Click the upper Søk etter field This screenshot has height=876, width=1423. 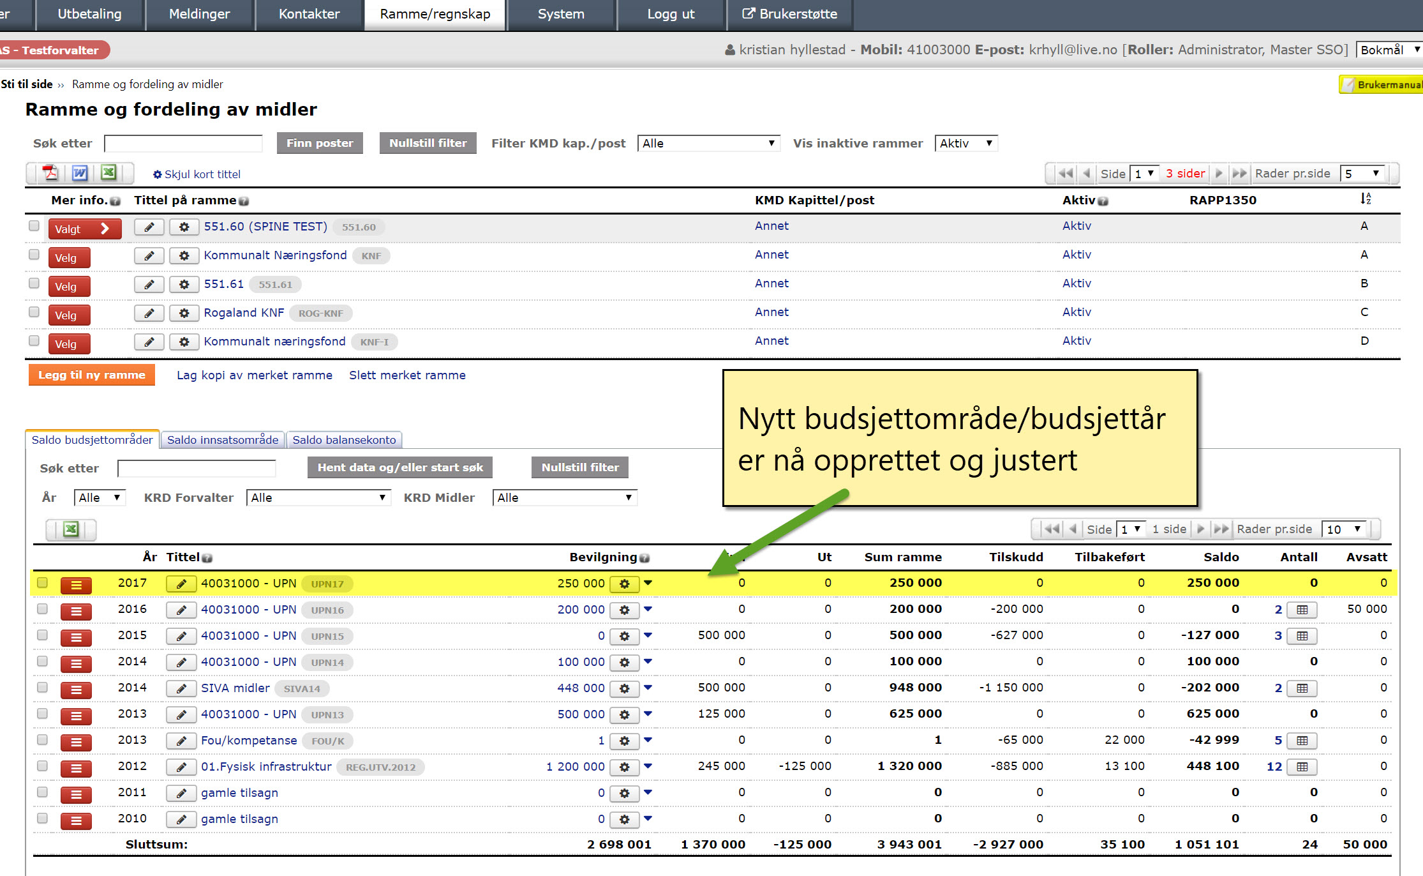click(x=183, y=144)
